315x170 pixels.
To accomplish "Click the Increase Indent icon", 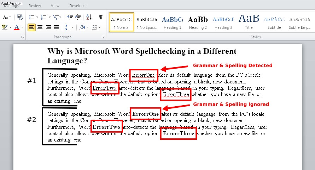I will (78, 17).
